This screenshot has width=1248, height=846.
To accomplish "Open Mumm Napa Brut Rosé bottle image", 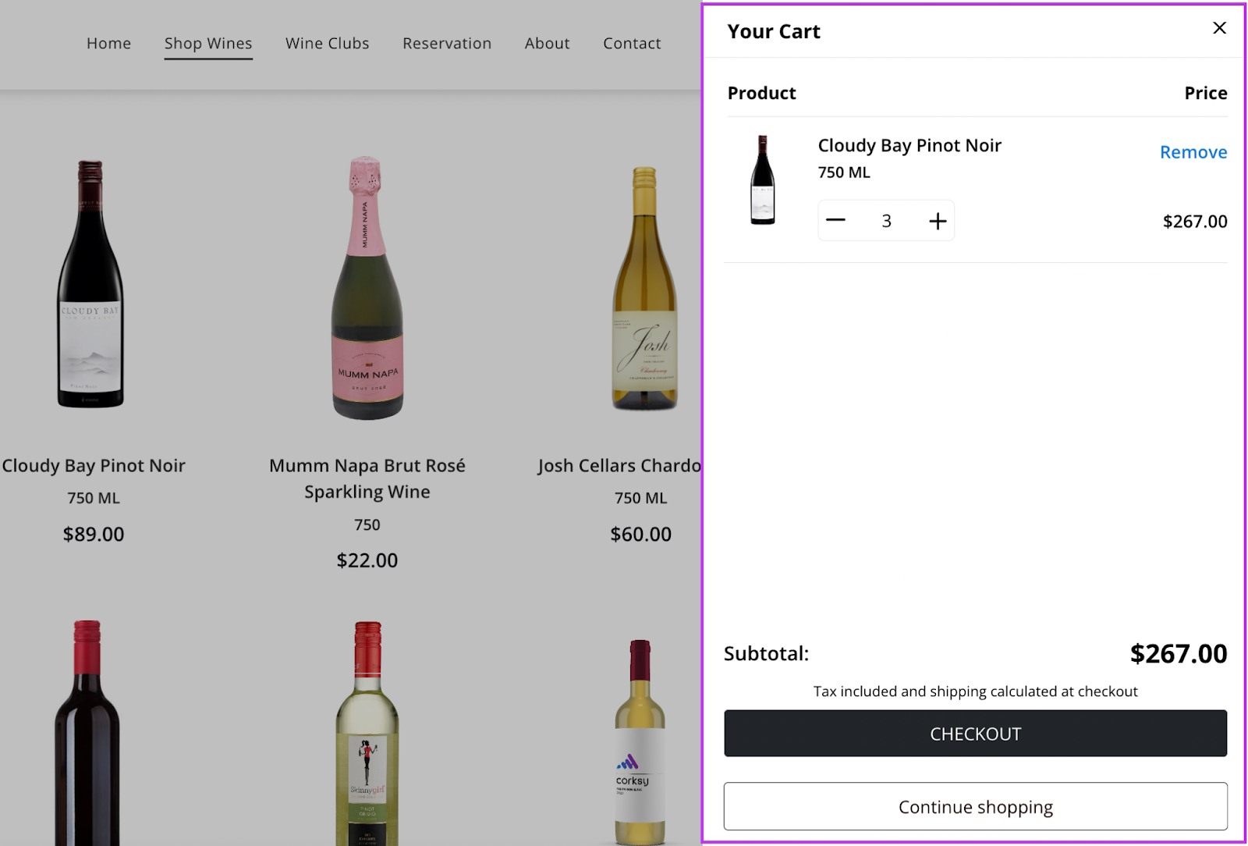I will 367,288.
